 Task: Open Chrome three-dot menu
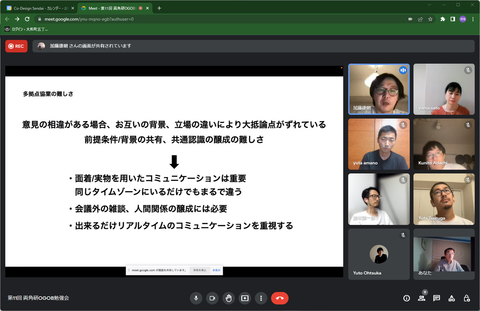pos(473,19)
